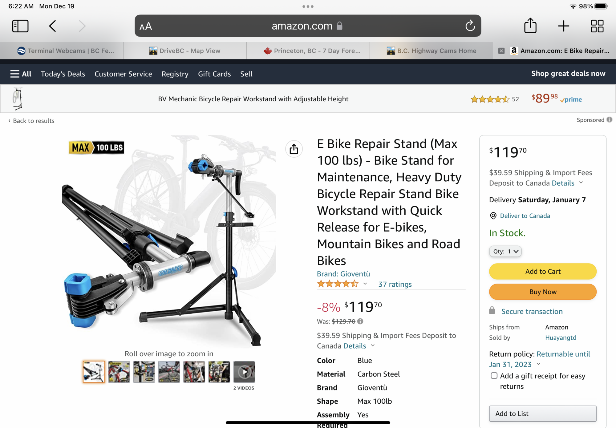Click the yellow Add to Cart button
The width and height of the screenshot is (616, 428).
click(543, 271)
